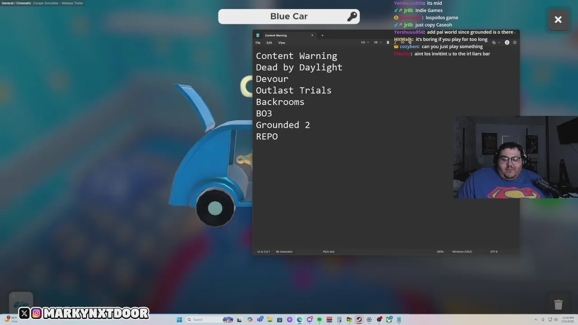Click the blue car 3D model wheel
Image resolution: width=578 pixels, height=325 pixels.
[x=215, y=208]
